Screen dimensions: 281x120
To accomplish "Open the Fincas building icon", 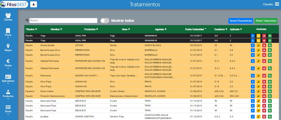I will [x=8, y=30].
